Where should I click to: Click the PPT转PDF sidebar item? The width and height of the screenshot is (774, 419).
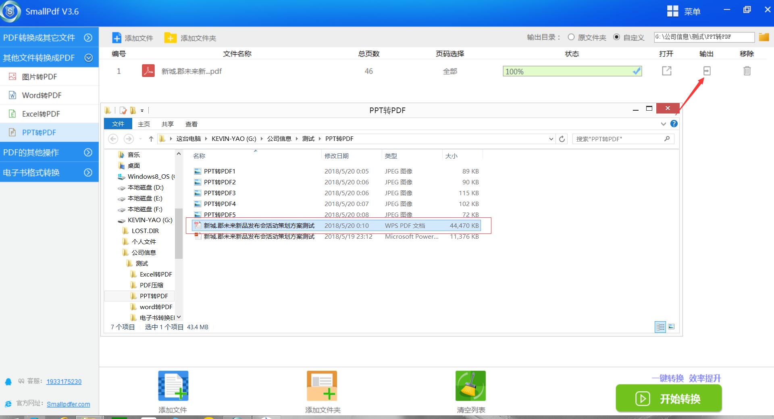pos(49,132)
